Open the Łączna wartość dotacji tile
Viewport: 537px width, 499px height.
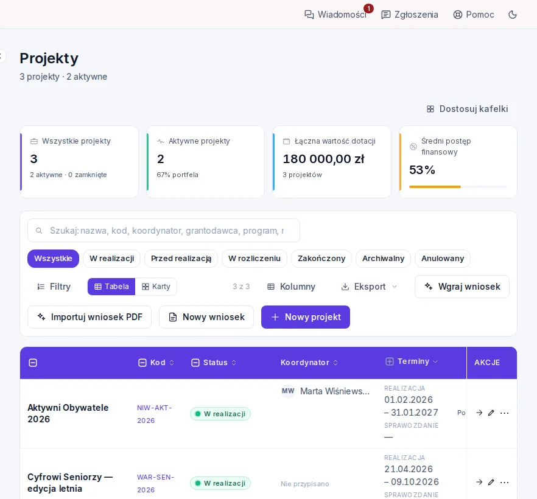[332, 161]
